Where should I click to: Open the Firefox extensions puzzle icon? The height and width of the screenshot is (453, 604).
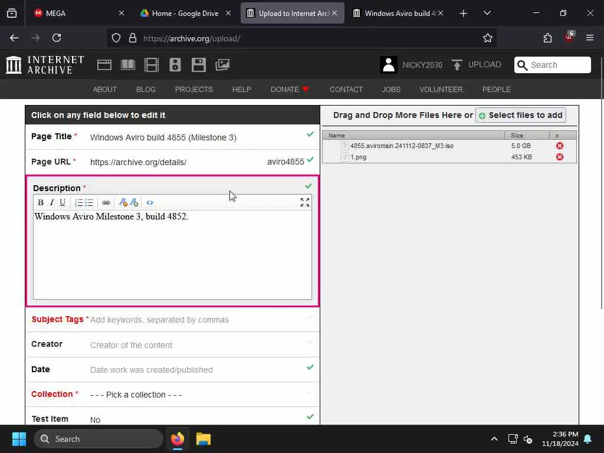tap(547, 38)
